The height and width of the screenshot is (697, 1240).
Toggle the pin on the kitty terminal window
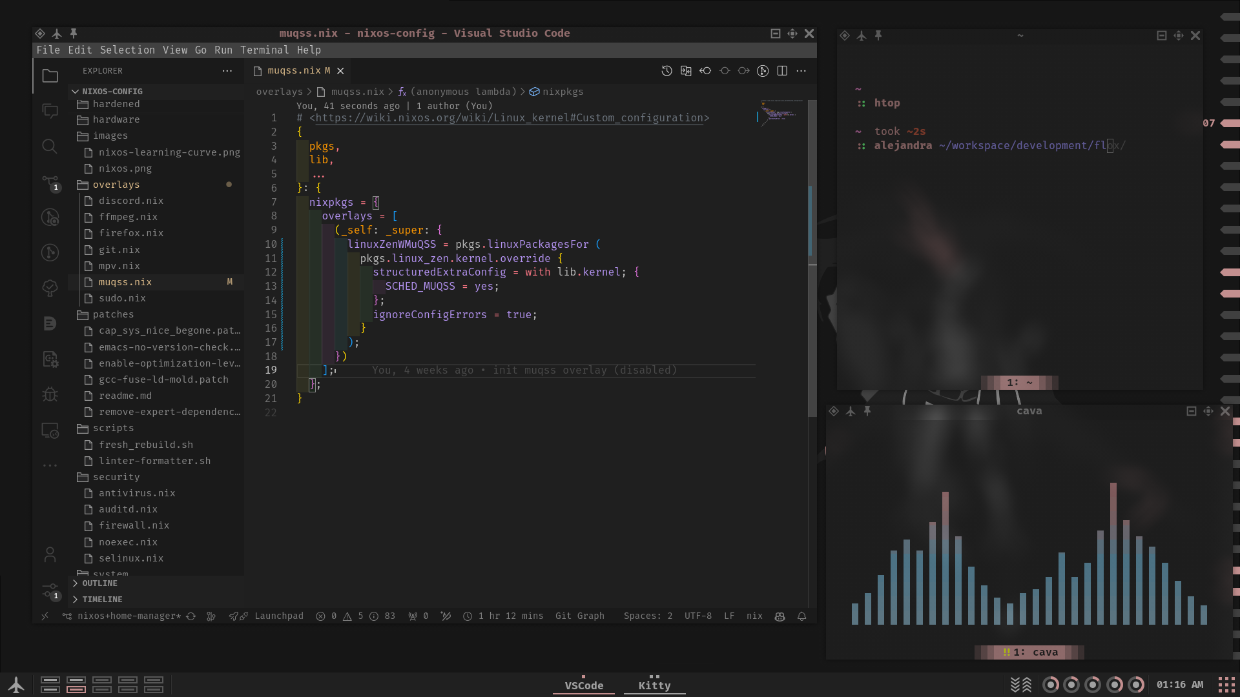coord(878,35)
